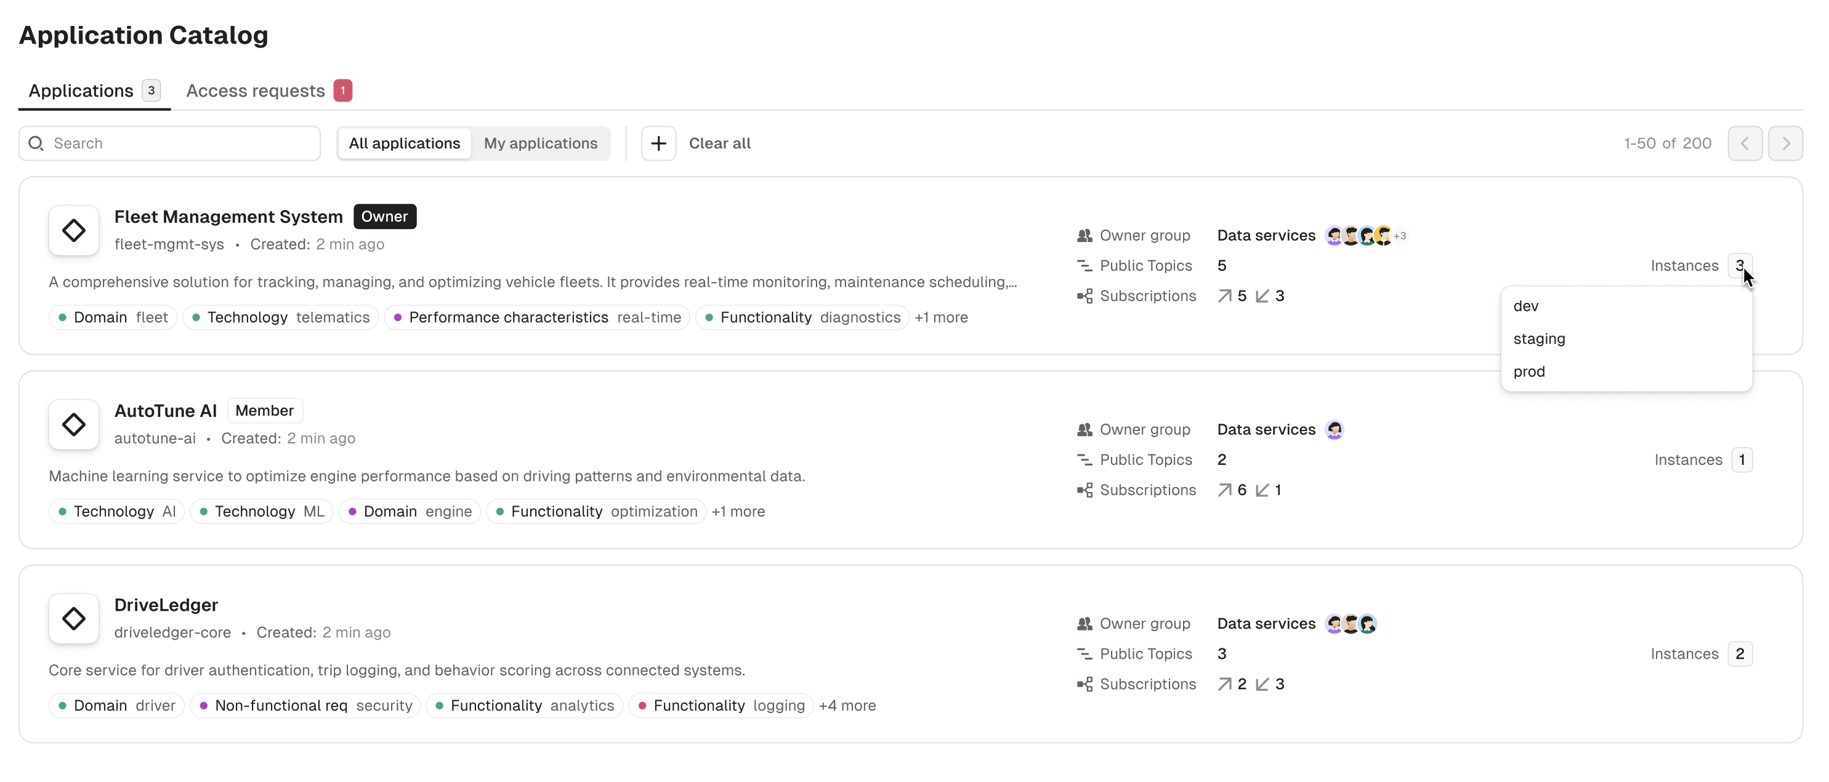
Task: Click the Member role badge
Action: 265,411
